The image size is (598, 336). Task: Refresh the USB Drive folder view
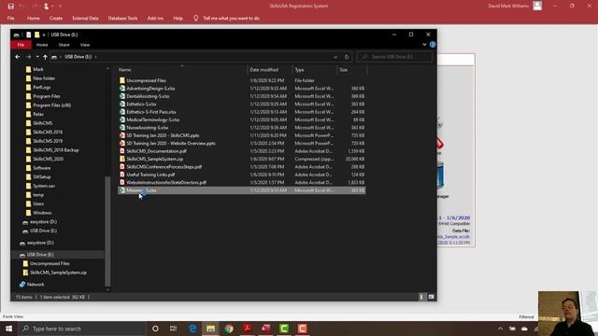coord(347,57)
